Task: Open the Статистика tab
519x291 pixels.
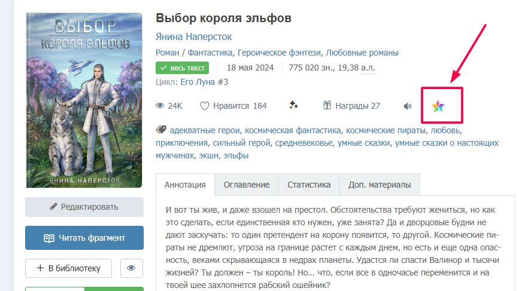Action: [x=309, y=185]
